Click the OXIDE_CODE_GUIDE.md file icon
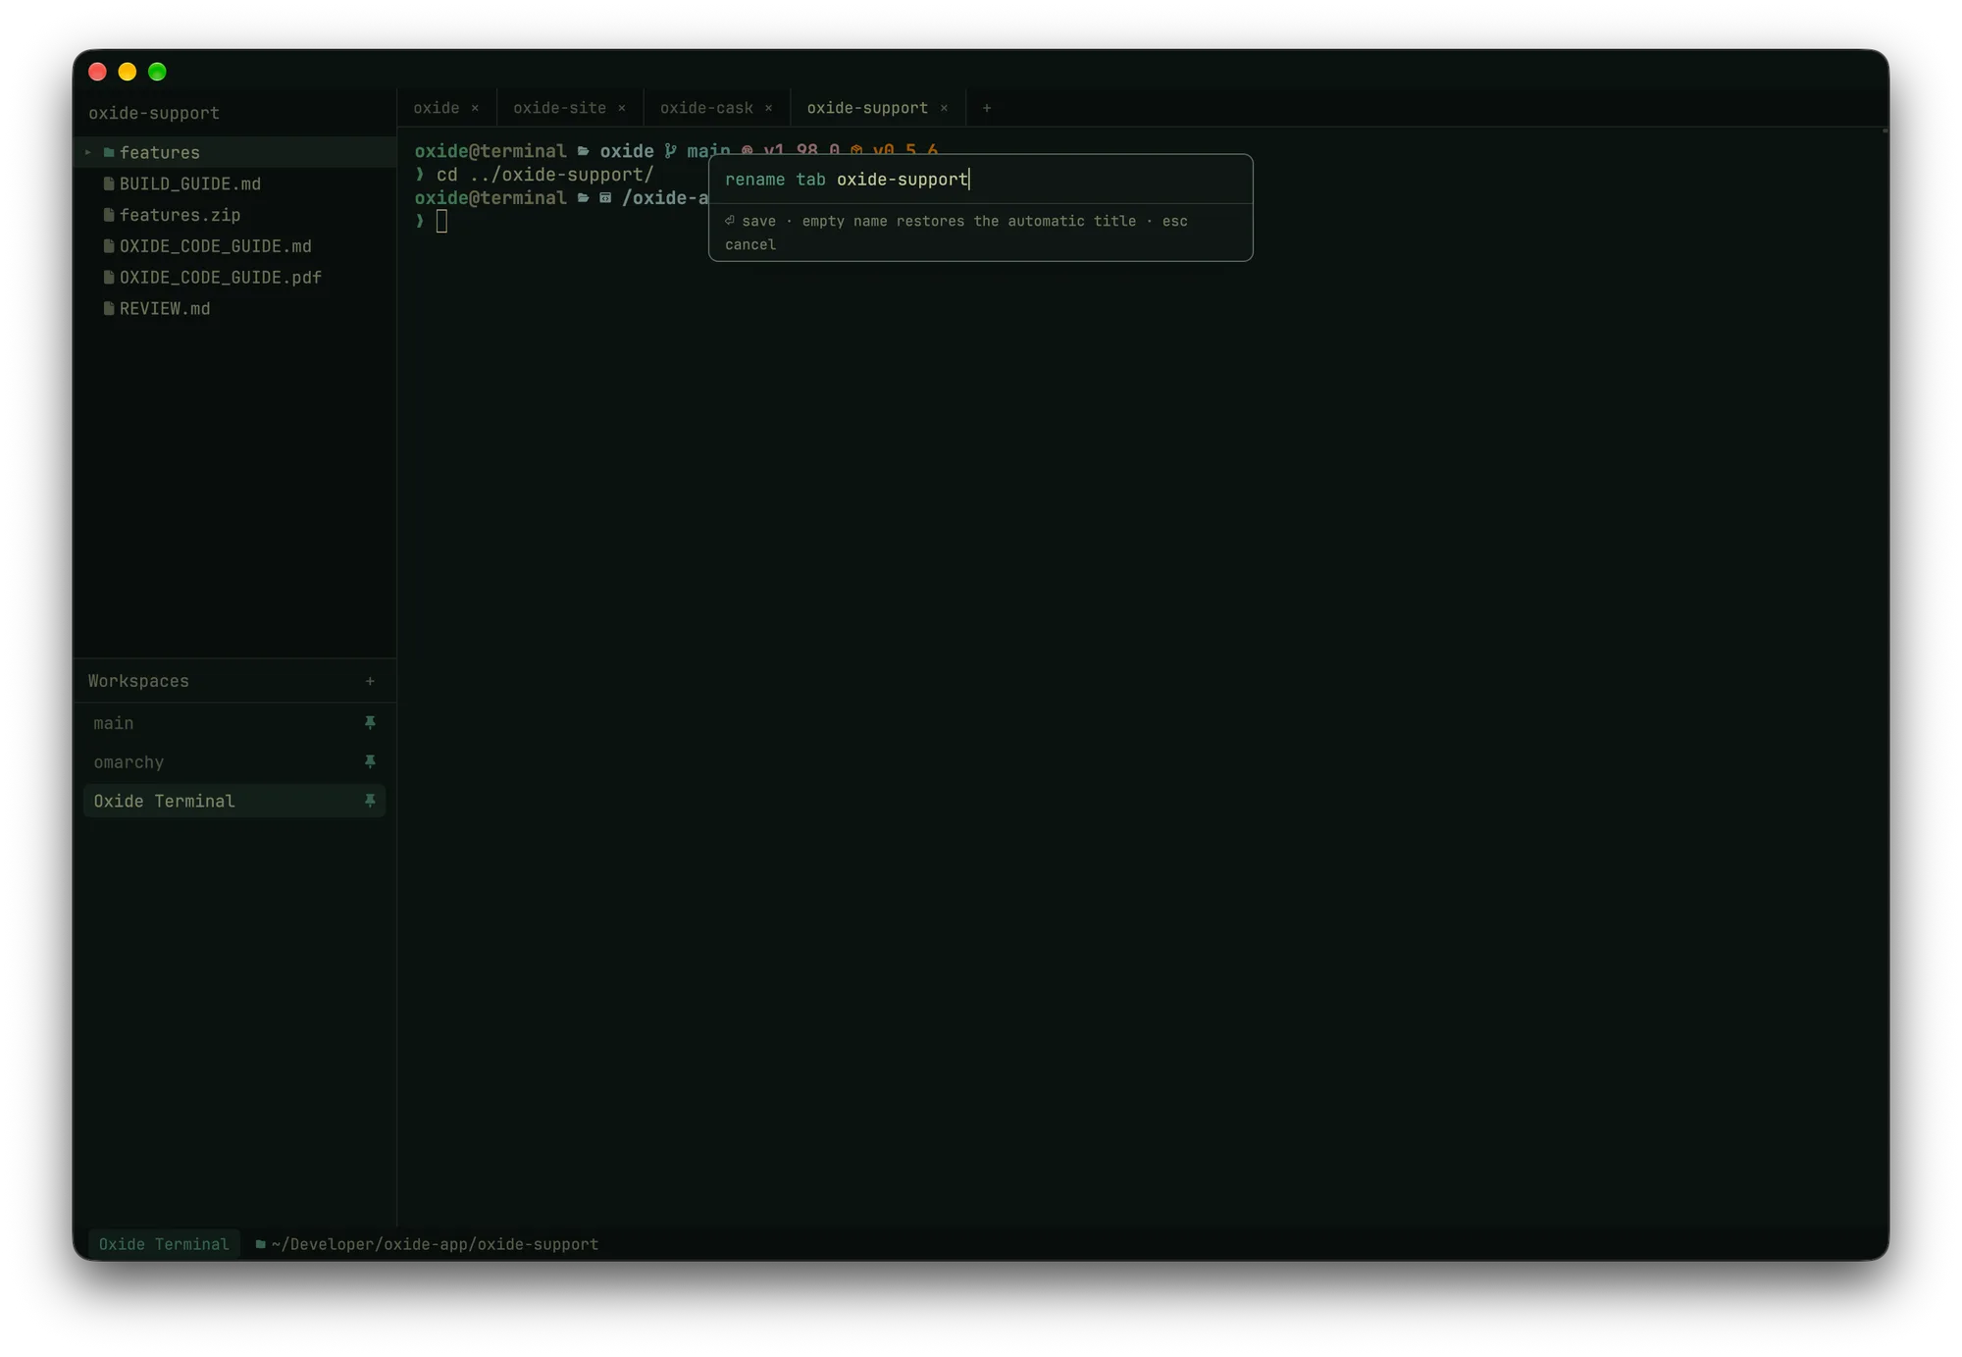This screenshot has width=1962, height=1357. tap(109, 246)
